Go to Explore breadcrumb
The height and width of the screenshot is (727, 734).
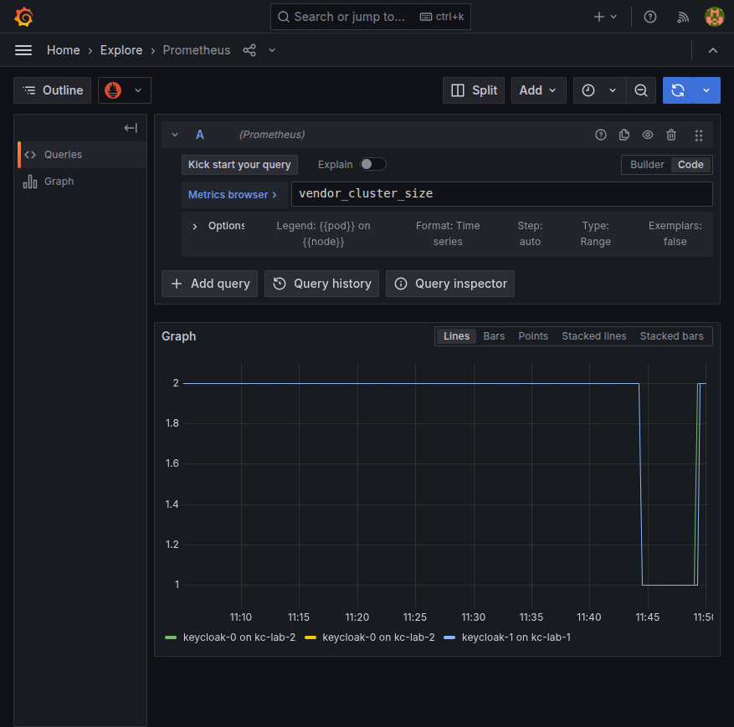(x=121, y=50)
